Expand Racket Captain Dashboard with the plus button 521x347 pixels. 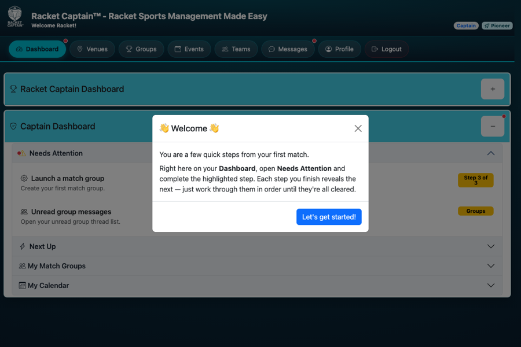point(493,89)
